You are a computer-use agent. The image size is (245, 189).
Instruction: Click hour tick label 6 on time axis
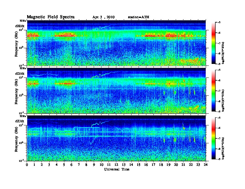coord(71,165)
